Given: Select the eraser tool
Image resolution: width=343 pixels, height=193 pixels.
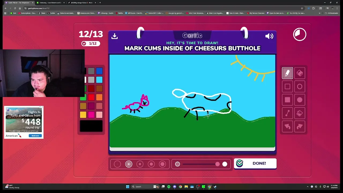Looking at the screenshot, I should [300, 73].
